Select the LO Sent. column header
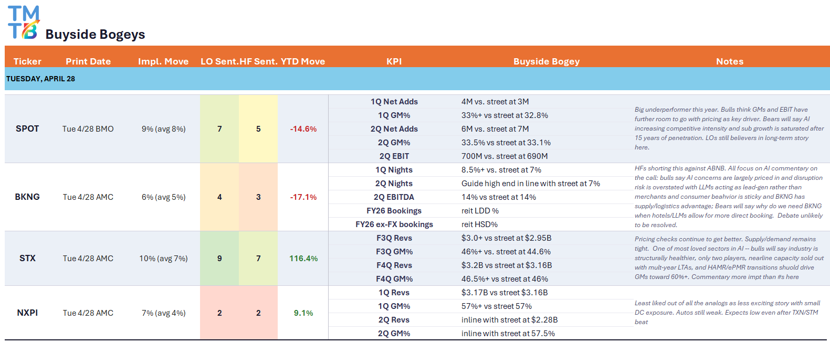This screenshot has height=343, width=830. pyautogui.click(x=219, y=61)
